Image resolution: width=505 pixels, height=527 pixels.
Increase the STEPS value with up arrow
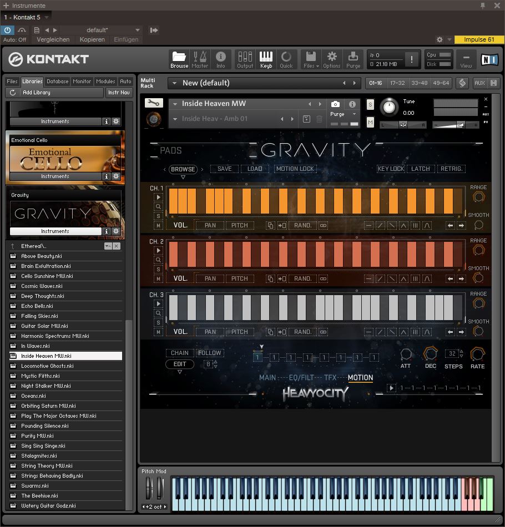[461, 352]
